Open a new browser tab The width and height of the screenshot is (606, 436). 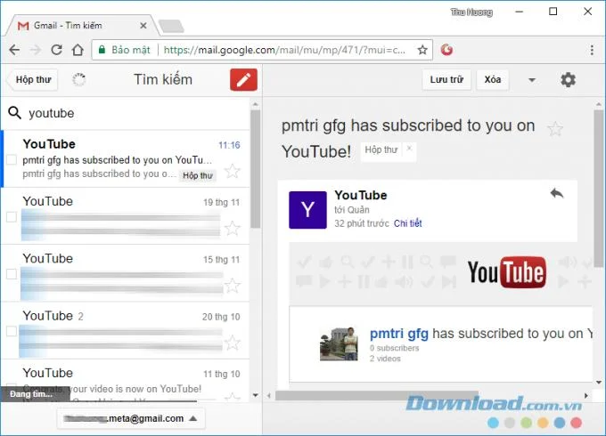(x=171, y=26)
